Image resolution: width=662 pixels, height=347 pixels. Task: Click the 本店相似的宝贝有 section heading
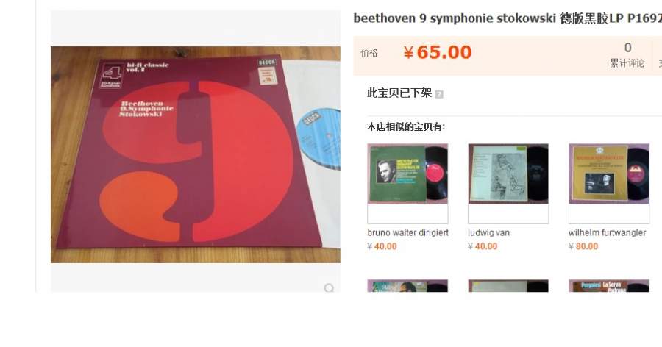tap(406, 126)
